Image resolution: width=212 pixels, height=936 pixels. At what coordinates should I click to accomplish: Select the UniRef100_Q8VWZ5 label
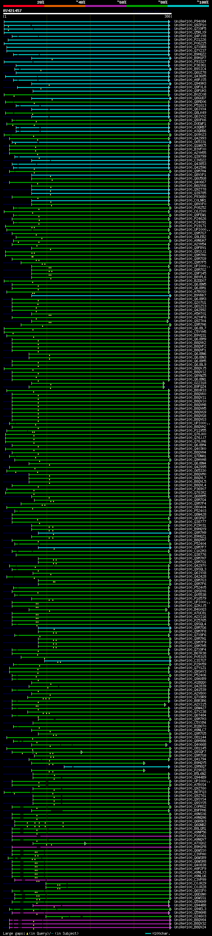(190, 376)
